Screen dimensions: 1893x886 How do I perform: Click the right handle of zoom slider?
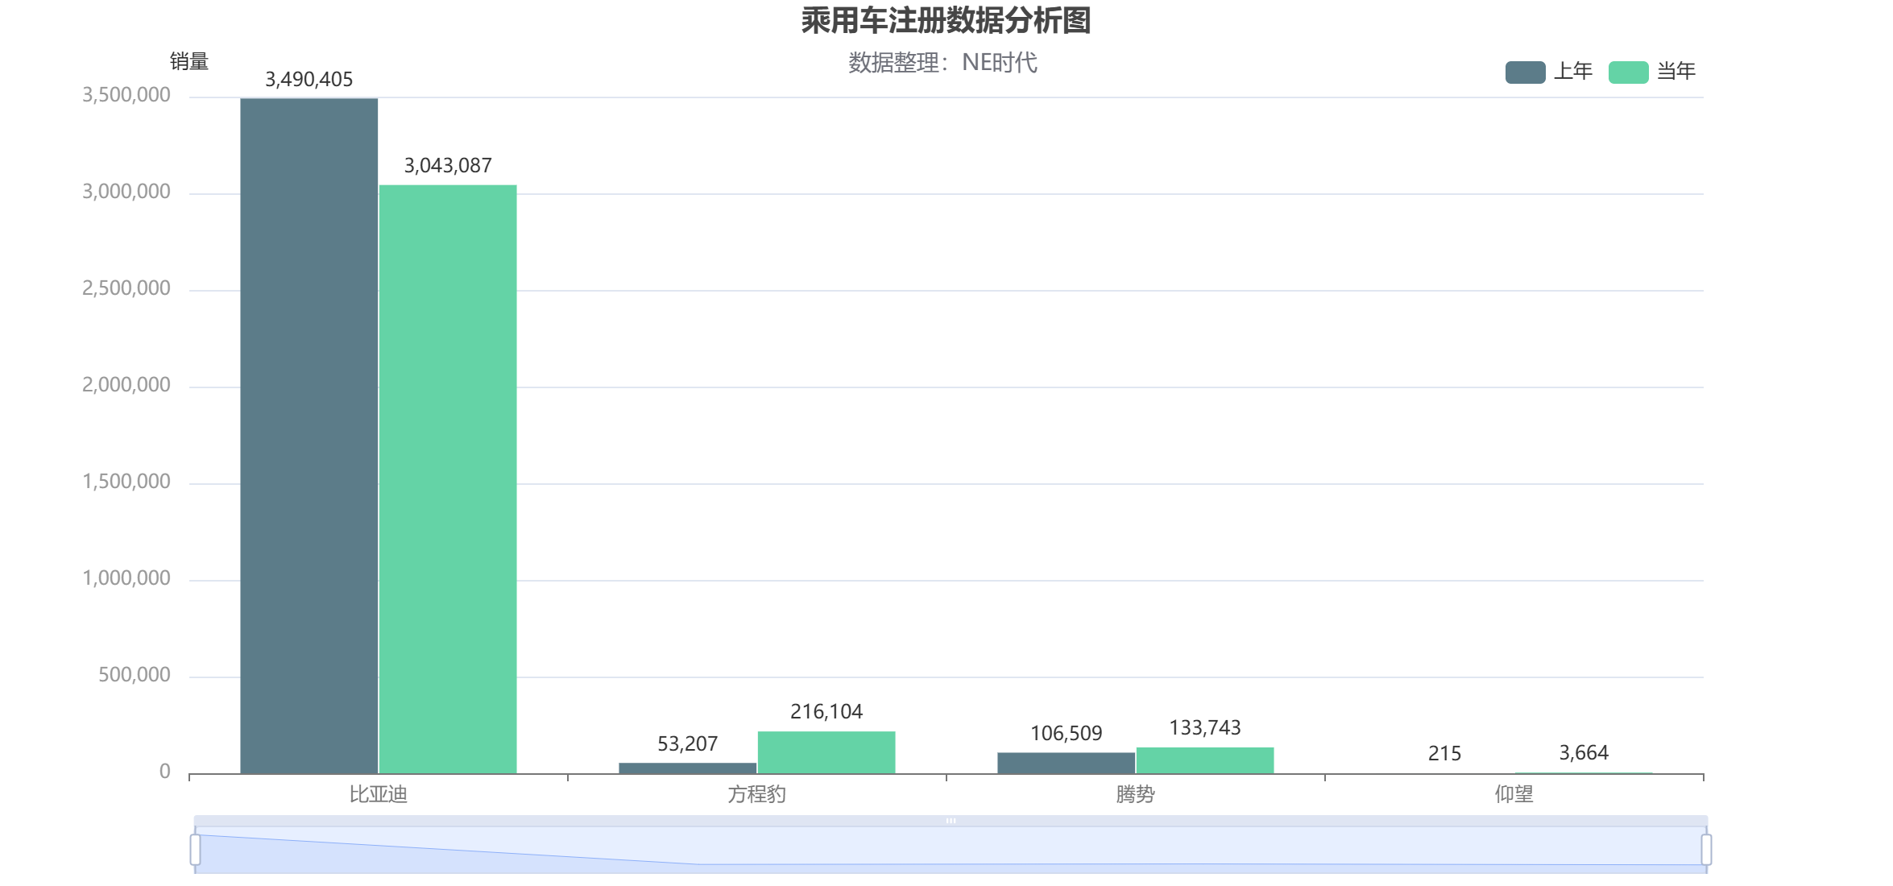click(1706, 850)
